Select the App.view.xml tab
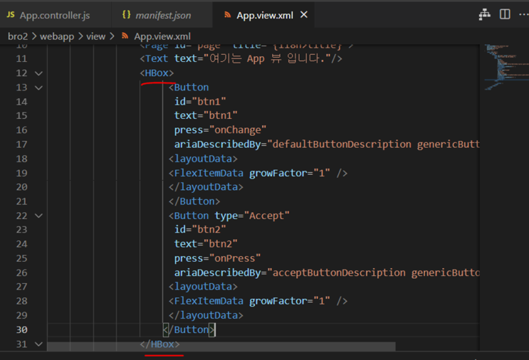 pos(264,15)
